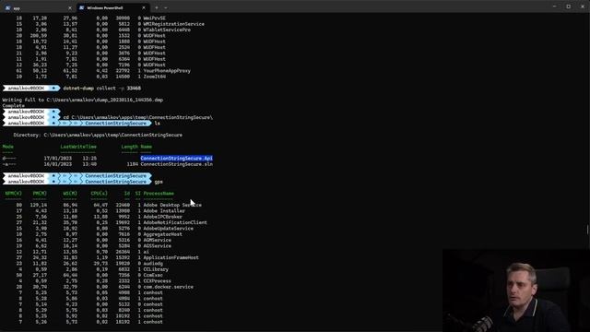The width and height of the screenshot is (590, 332).
Task: Click the CPU(s) column header
Action: 99,194
